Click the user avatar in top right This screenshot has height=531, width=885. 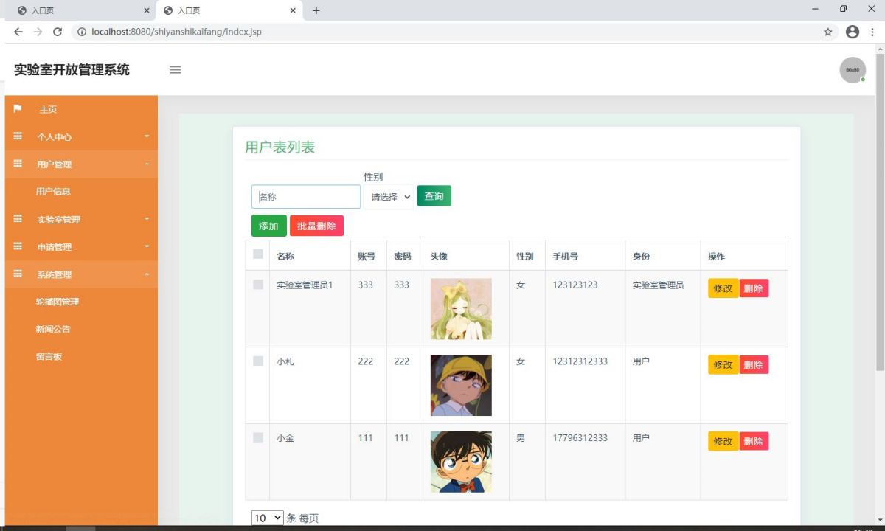tap(853, 70)
